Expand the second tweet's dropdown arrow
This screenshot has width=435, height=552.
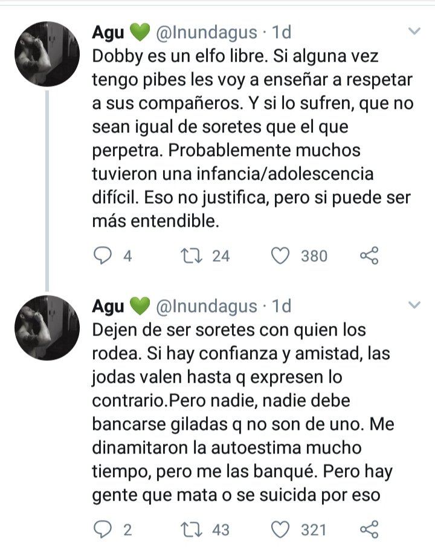point(414,305)
